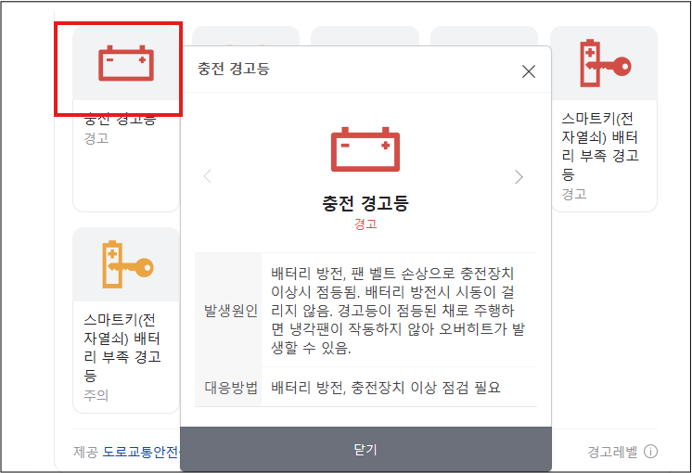The width and height of the screenshot is (692, 473).
Task: Click the red smart key battery icon
Action: coord(603,63)
